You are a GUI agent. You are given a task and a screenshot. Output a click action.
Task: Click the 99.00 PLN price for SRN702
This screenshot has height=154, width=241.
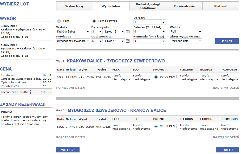tap(167, 77)
